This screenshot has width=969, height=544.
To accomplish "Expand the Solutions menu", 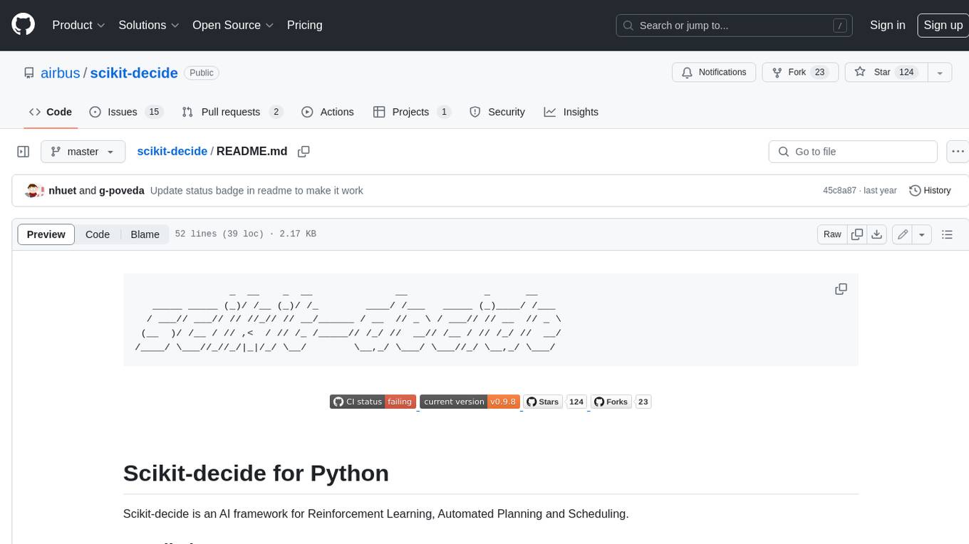I will click(x=149, y=25).
